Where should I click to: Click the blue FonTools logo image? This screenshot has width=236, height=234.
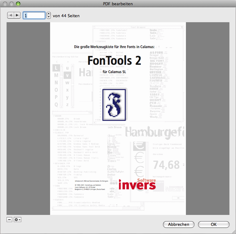[x=114, y=105]
